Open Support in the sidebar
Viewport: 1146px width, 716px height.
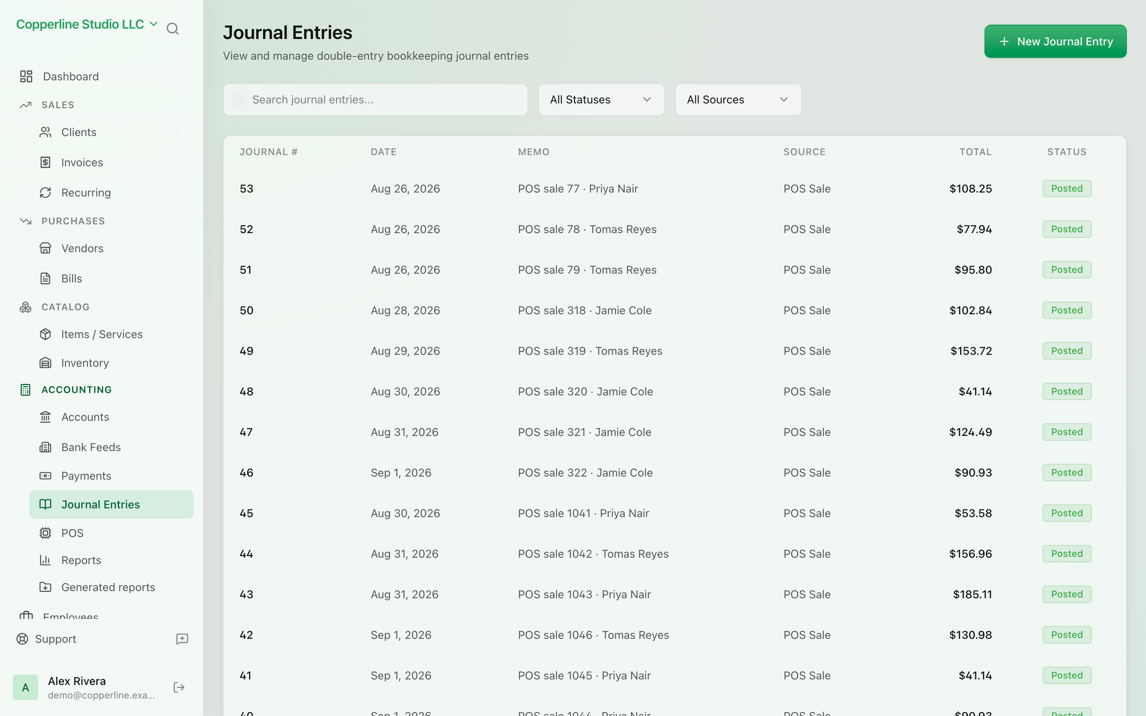coord(55,639)
